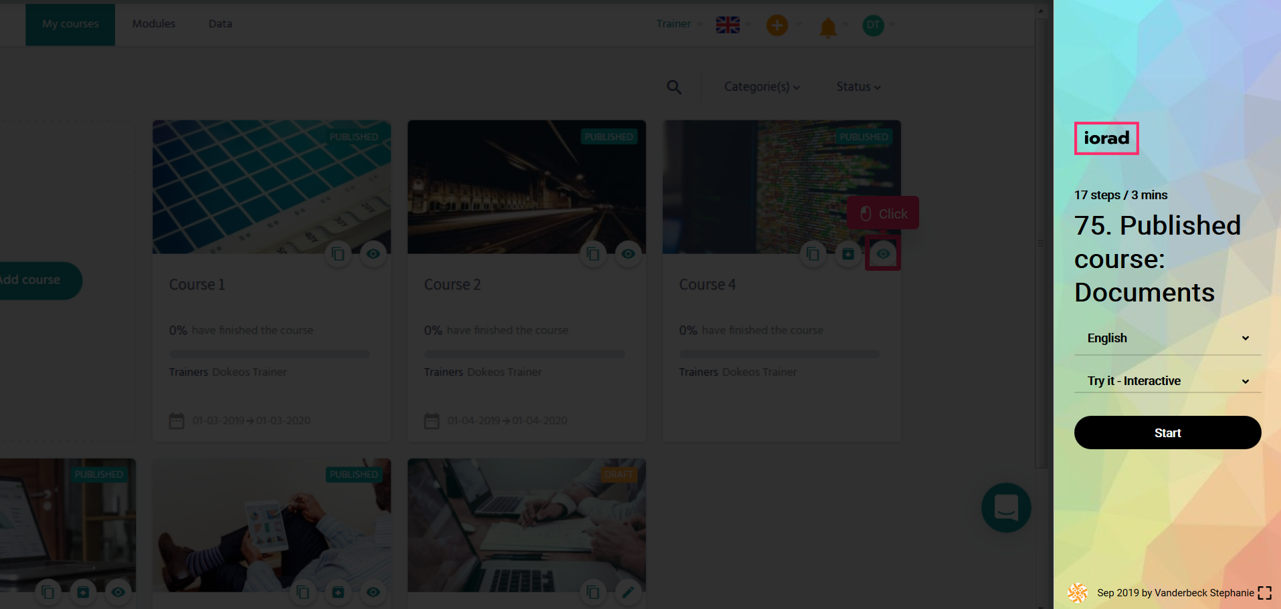
Task: Click the Add course button
Action: pyautogui.click(x=33, y=280)
